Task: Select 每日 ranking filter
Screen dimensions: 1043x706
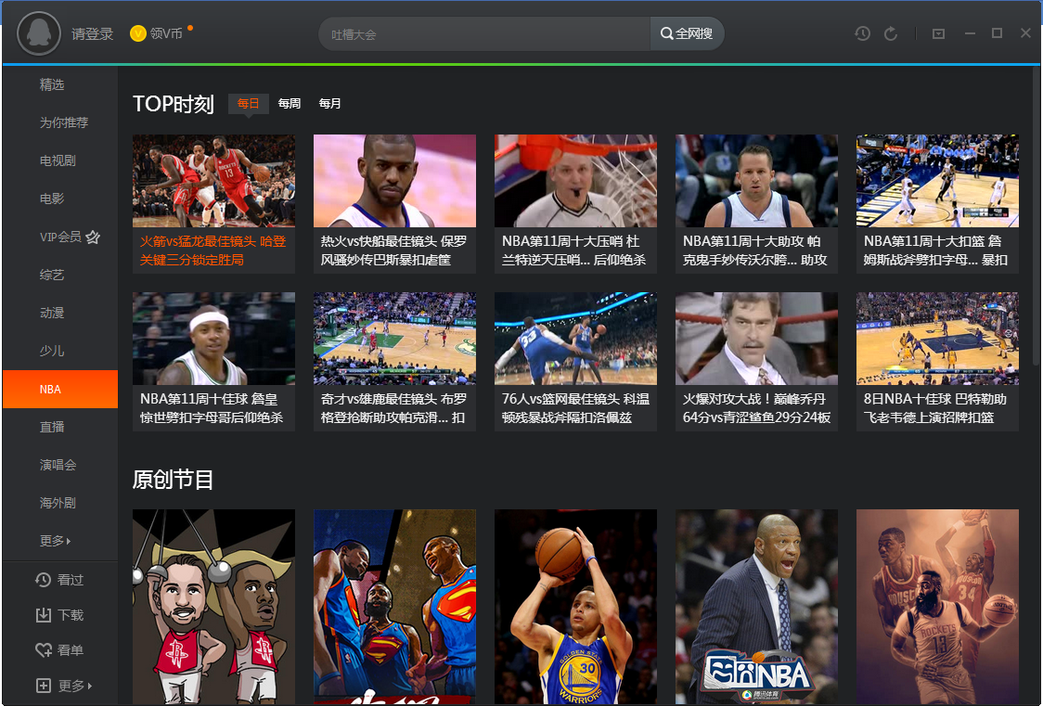Action: click(249, 104)
